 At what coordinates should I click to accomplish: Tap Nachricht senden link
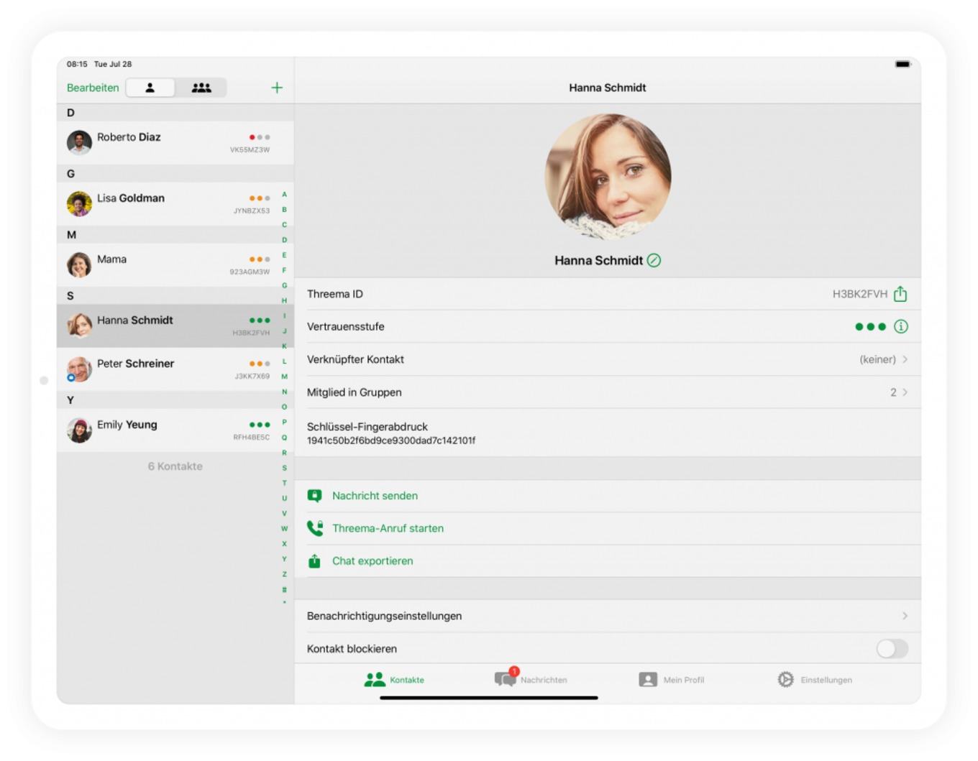375,496
